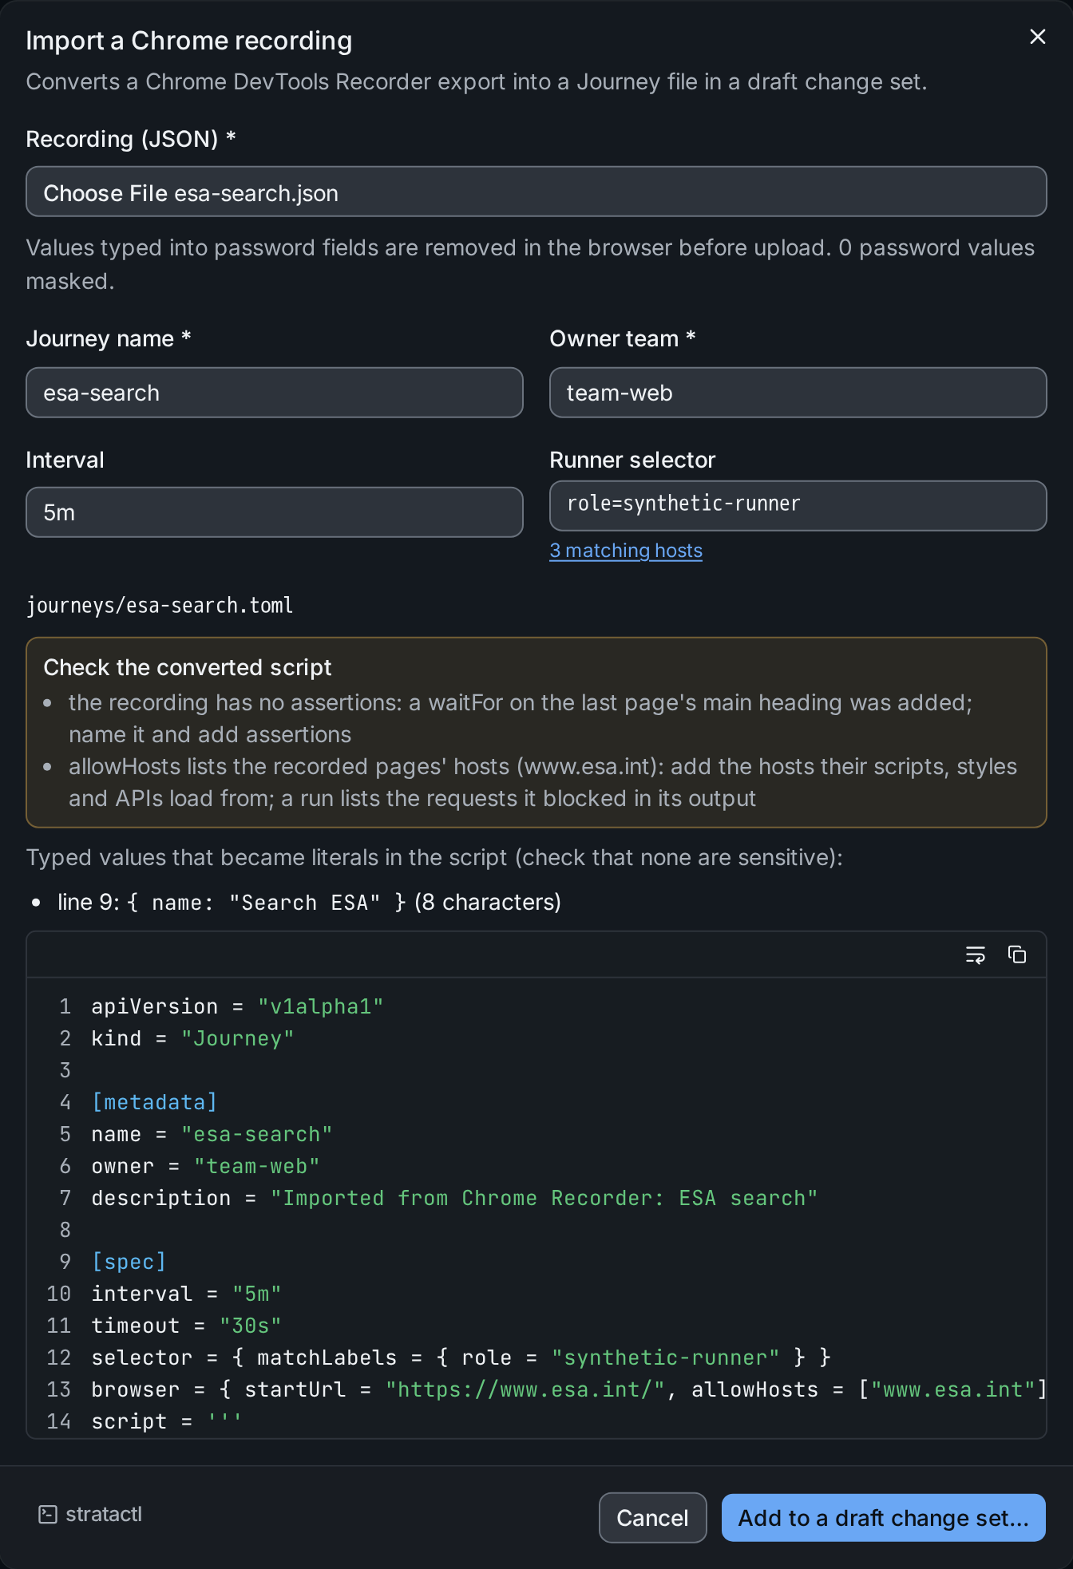Image resolution: width=1073 pixels, height=1569 pixels.
Task: Select the journeys/esa-search.toml file path
Action: coord(160,606)
